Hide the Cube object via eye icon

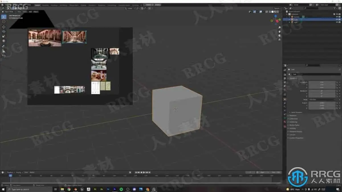pyautogui.click(x=337, y=19)
